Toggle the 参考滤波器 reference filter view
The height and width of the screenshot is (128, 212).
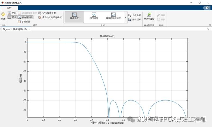click(25, 17)
